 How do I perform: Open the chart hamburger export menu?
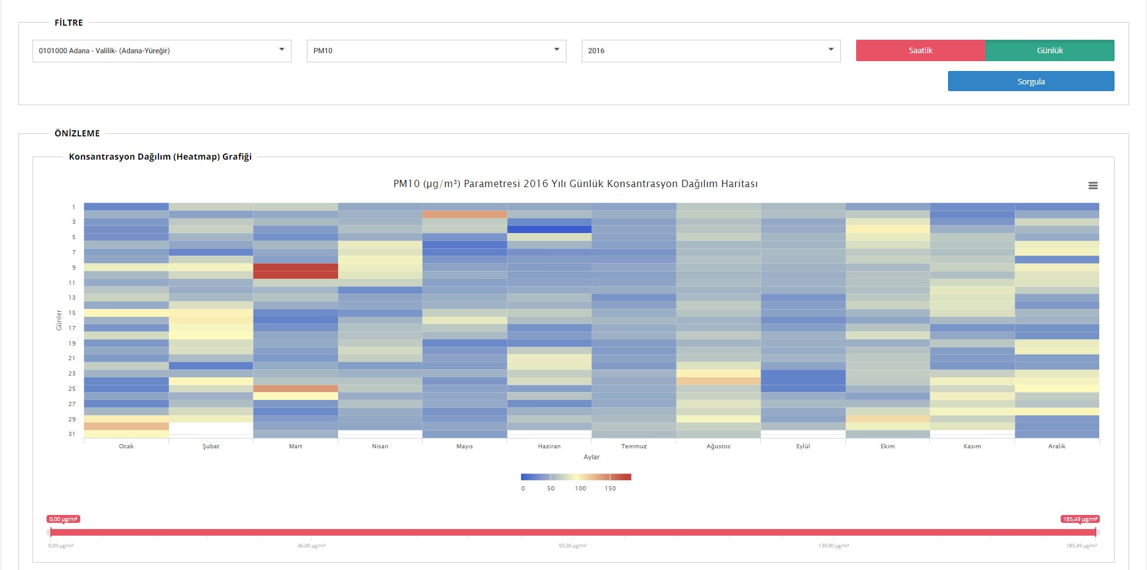1092,185
